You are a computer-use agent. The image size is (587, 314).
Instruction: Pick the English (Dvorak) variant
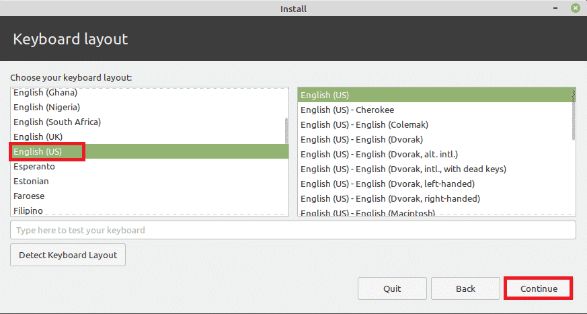tap(362, 140)
